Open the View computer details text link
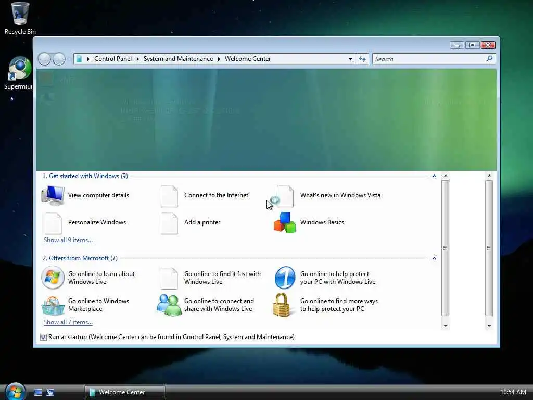Viewport: 533px width, 400px height. tap(98, 195)
